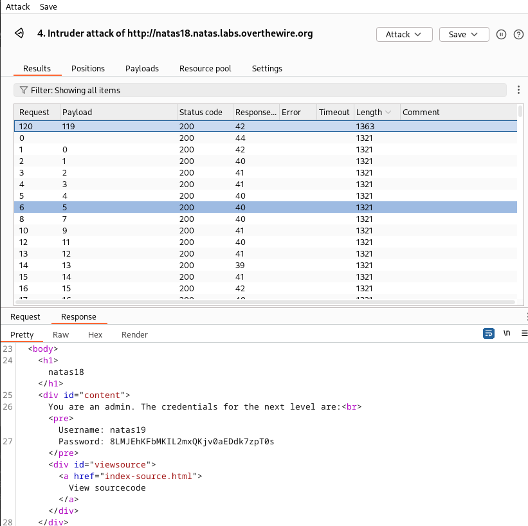Switch to the Pretty view

(x=22, y=334)
